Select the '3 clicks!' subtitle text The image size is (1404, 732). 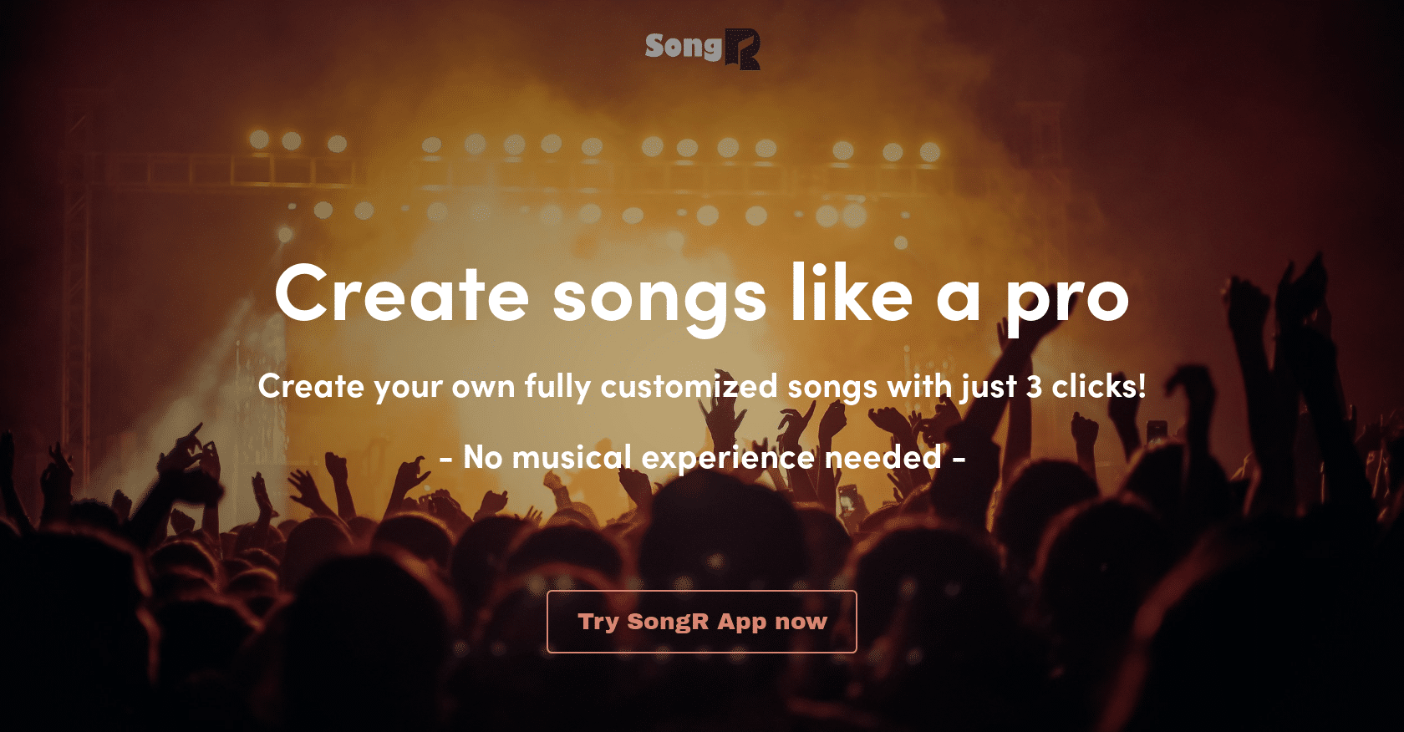[x=1091, y=387]
